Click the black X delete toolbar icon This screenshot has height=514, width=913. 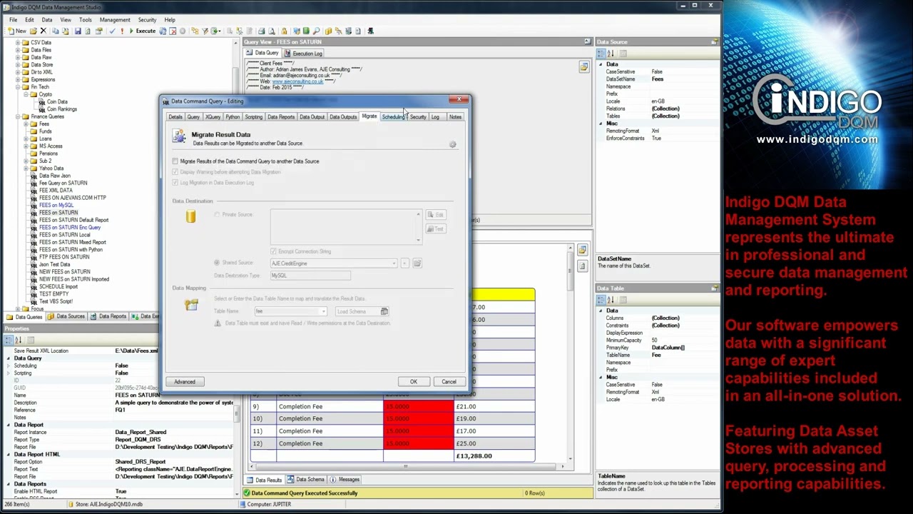[x=44, y=31]
